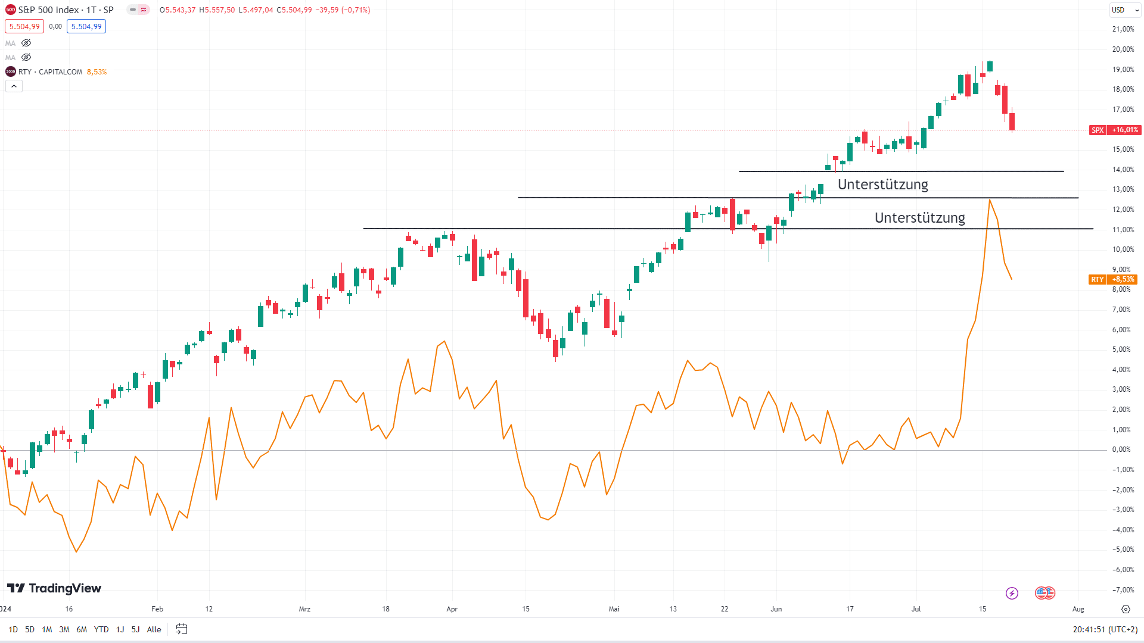
Task: Click the 8,53% RTY legend value
Action: tap(97, 72)
